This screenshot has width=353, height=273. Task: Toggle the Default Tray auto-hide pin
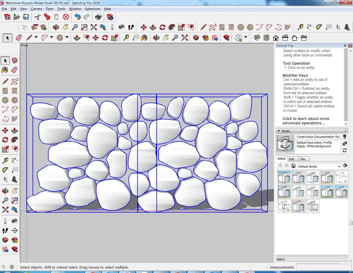pyautogui.click(x=345, y=46)
